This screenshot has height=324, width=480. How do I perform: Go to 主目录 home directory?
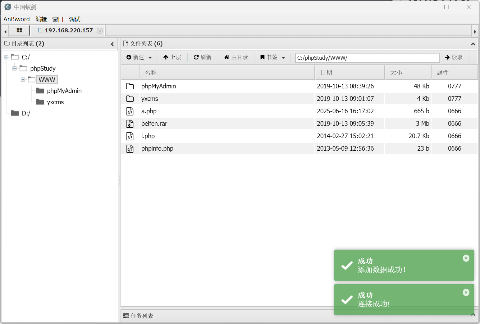coord(236,57)
